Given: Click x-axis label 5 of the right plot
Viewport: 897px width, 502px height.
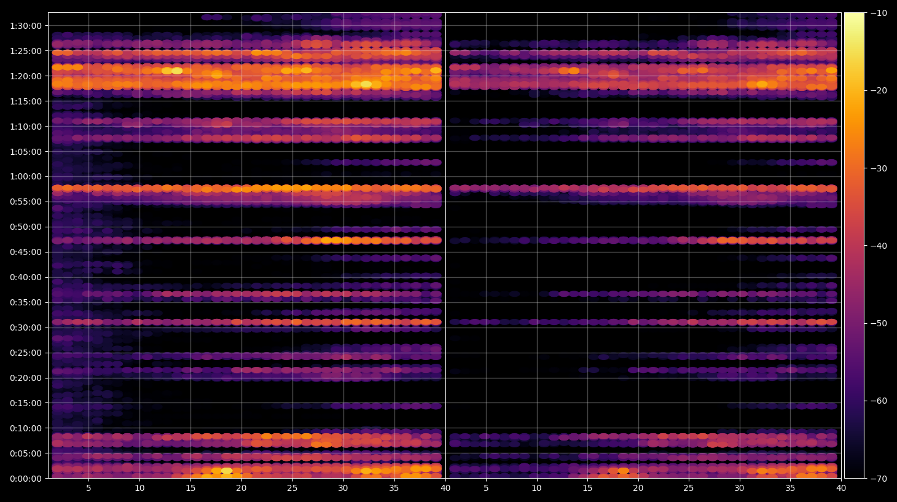Looking at the screenshot, I should click(x=486, y=488).
